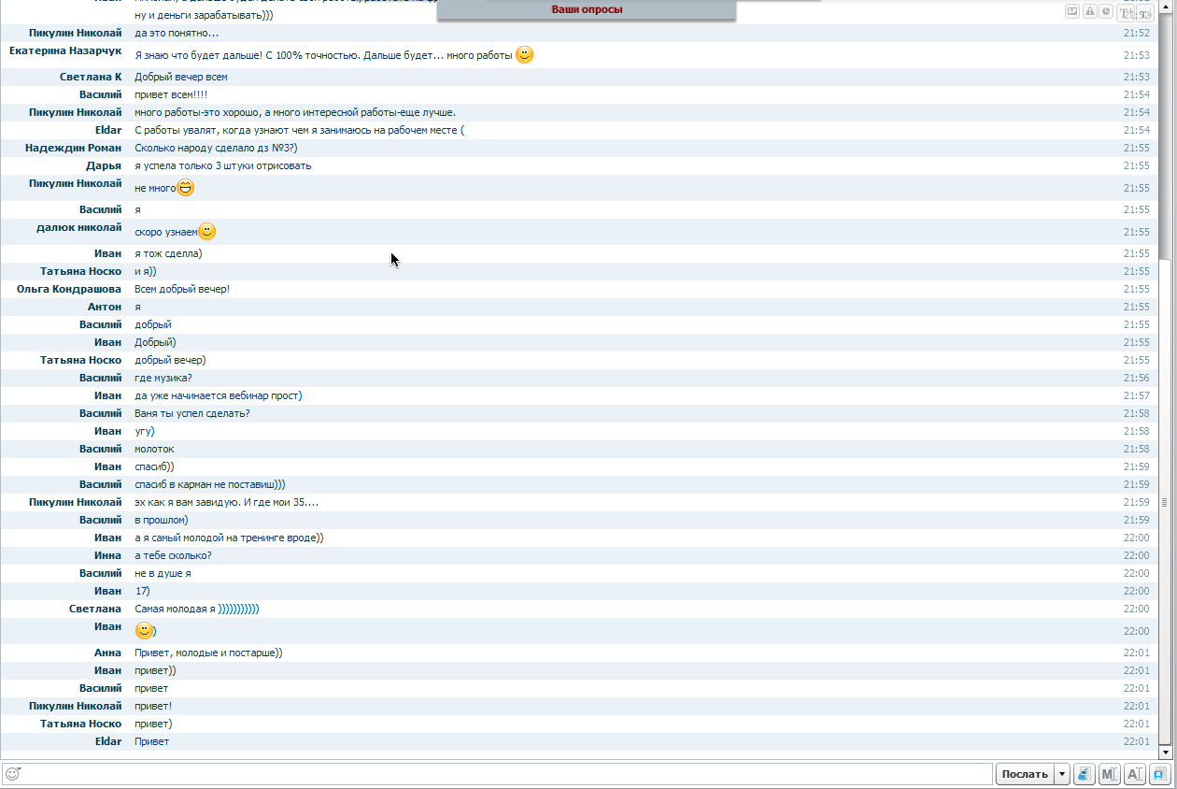Click message 'я тож сделла)'
Viewport: 1177px width, 789px height.
168,253
